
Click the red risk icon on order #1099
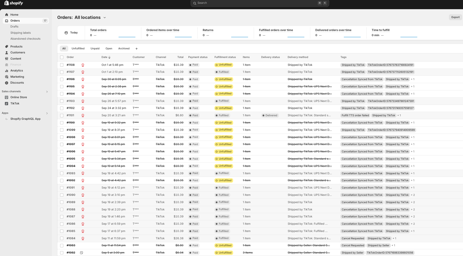83,130
